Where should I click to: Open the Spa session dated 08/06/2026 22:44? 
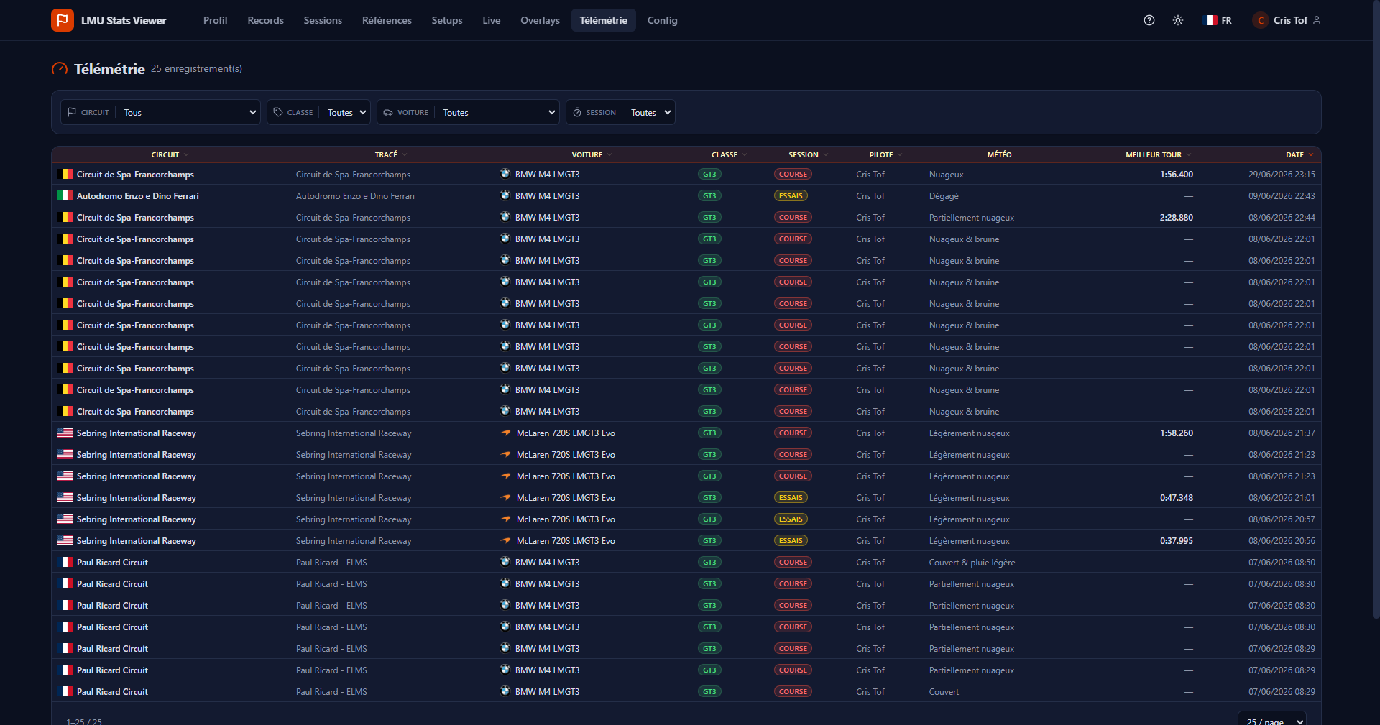click(x=686, y=217)
